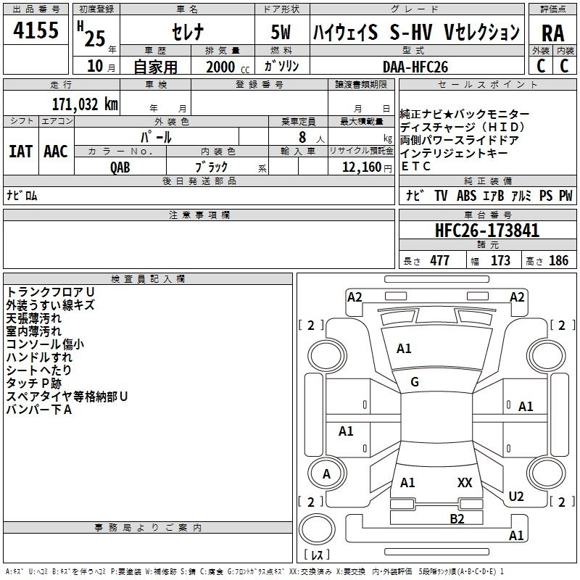Click the TV equipment label
Image resolution: width=580 pixels, height=580 pixels.
point(441,196)
